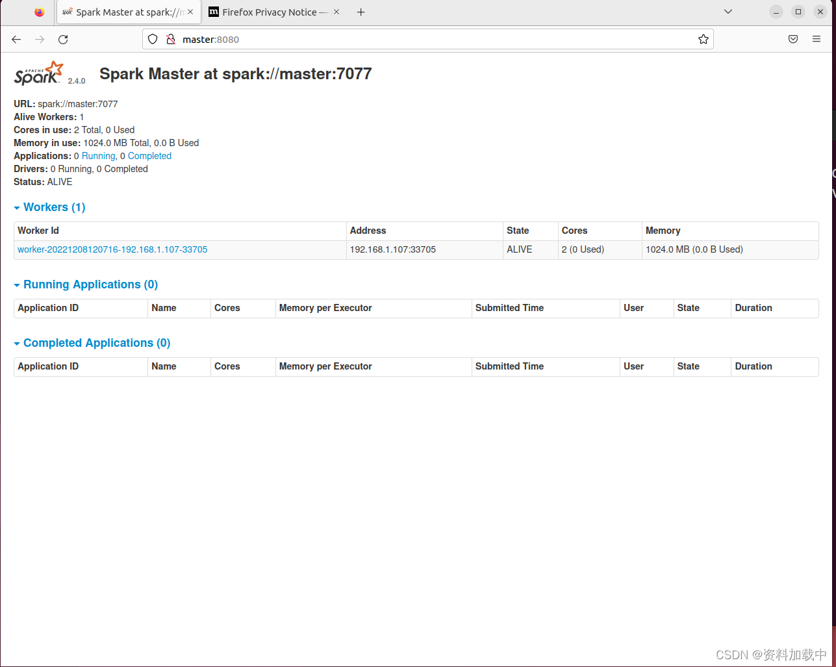Open the Completed applications link
Image resolution: width=836 pixels, height=667 pixels.
[149, 156]
